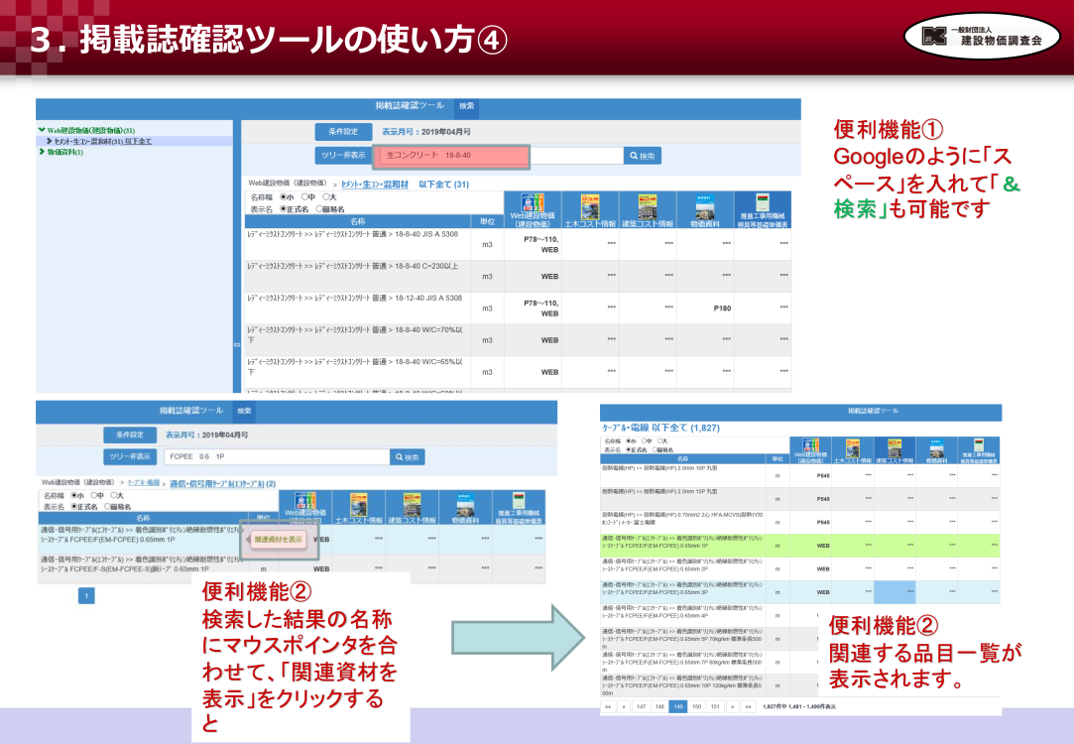Screen dimensions: 1074x744
Task: Click 土木コスト情報 cover icon in FCPEE results header
Action: (358, 504)
